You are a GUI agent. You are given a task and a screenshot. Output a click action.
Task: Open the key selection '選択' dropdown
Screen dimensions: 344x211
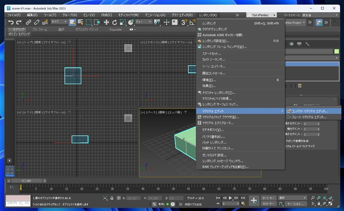coord(292,198)
